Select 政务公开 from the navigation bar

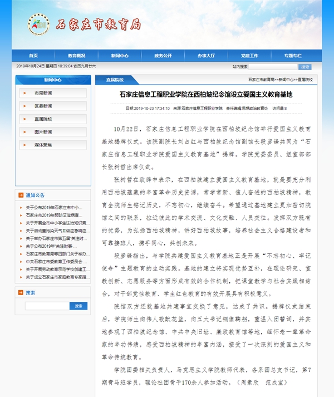[x=163, y=56]
